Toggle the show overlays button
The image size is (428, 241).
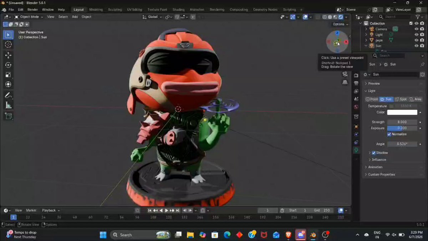pyautogui.click(x=305, y=17)
